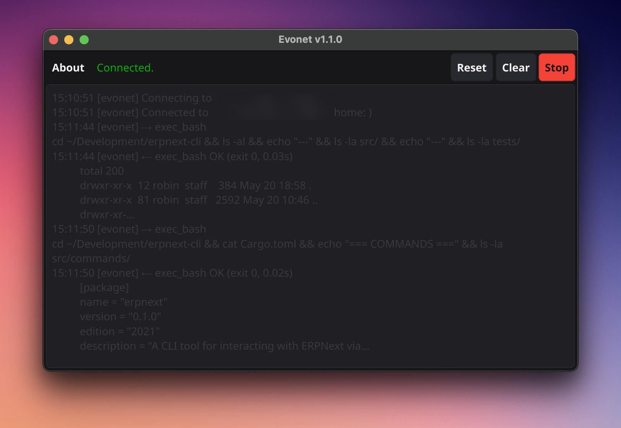Screen dimensions: 621x428
Task: Clear the log output
Action: (x=515, y=68)
